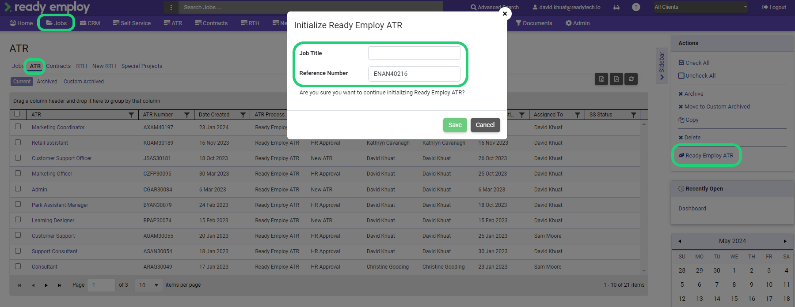795x307 pixels.
Task: Click the search options three-dot icon
Action: pos(171,7)
